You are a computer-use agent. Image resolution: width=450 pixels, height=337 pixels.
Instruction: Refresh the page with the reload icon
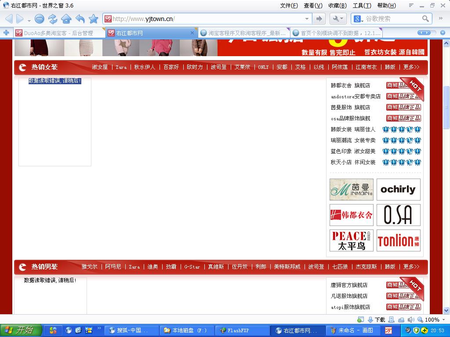tap(53, 19)
